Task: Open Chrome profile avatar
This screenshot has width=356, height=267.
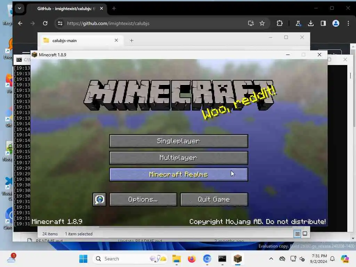Action: pyautogui.click(x=336, y=23)
